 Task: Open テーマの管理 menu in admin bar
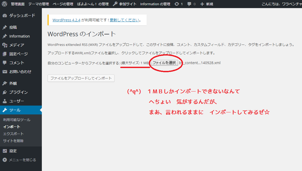click(x=38, y=4)
